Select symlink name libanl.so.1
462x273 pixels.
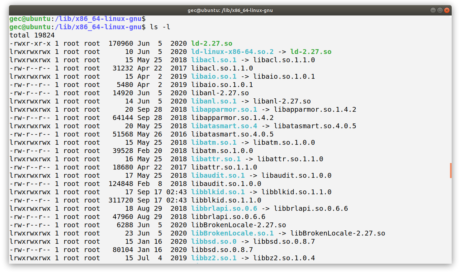click(x=214, y=101)
